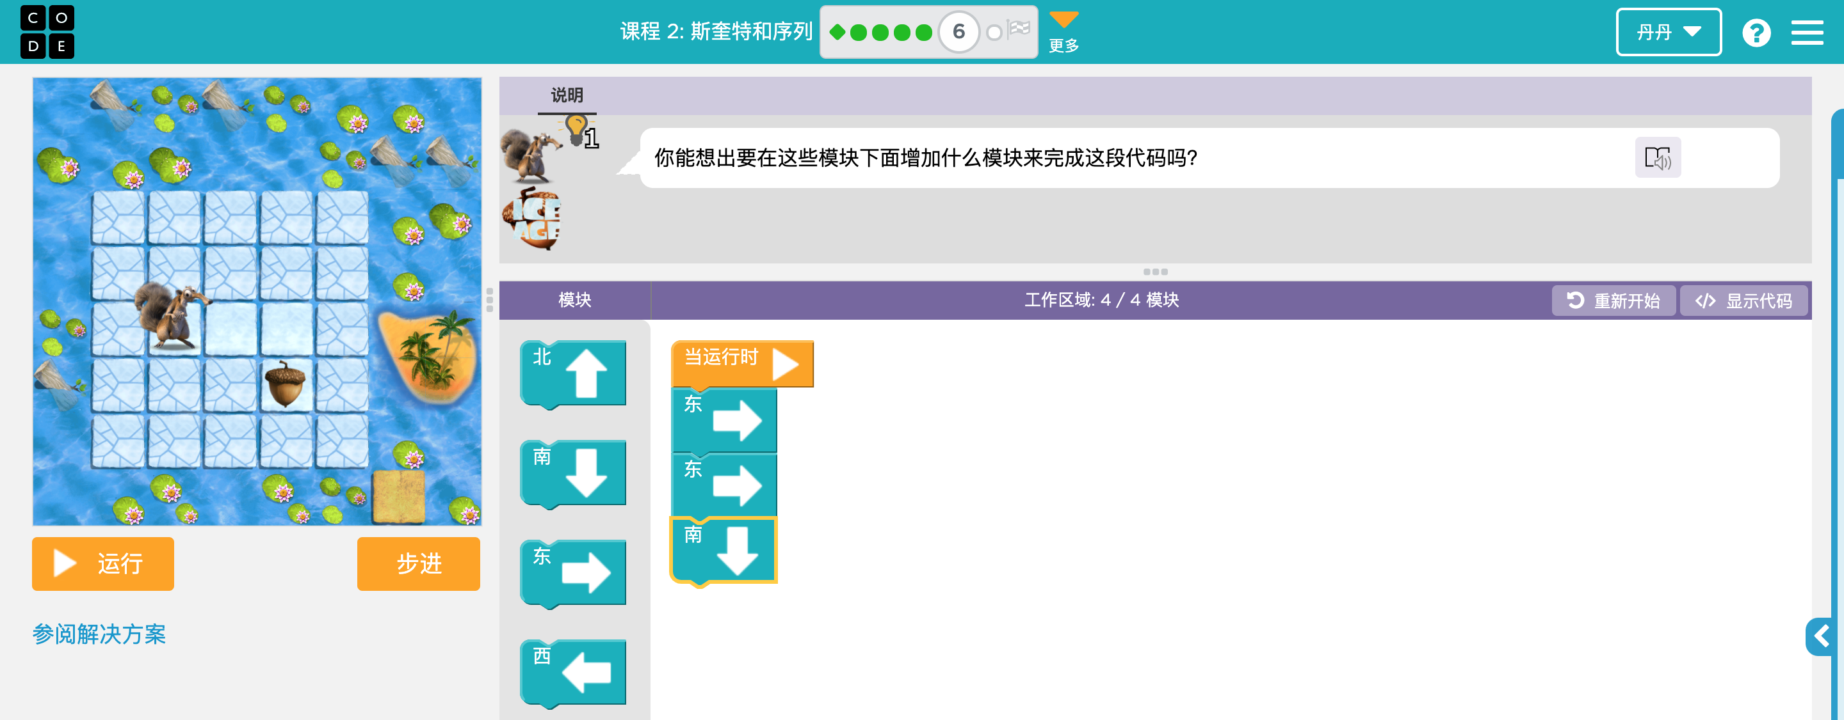
Task: Click the vertical resize handle beside the game
Action: coord(490,301)
